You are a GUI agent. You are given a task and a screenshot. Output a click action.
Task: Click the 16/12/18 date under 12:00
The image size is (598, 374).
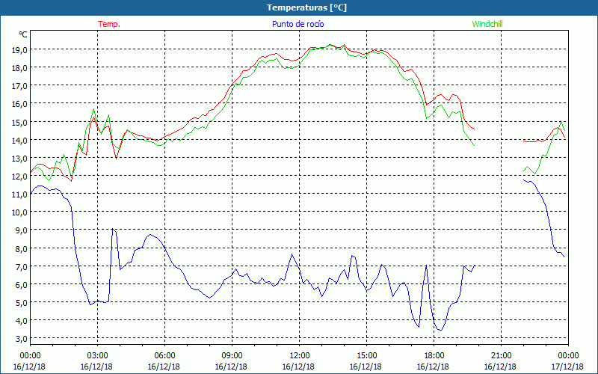pyautogui.click(x=298, y=367)
